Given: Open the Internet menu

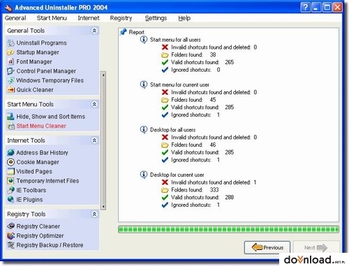Looking at the screenshot, I should (89, 18).
